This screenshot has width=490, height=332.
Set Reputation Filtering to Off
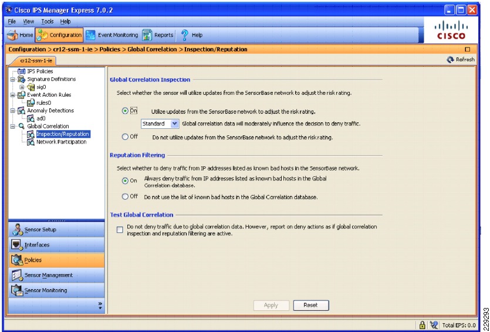coord(125,196)
